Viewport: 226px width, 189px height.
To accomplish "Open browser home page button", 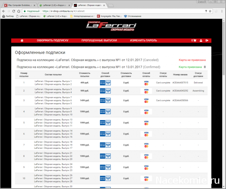I will (19, 11).
